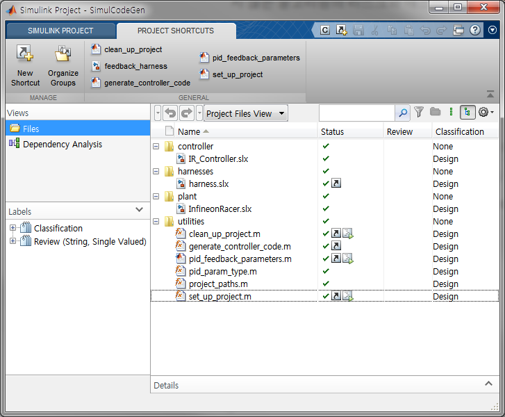Sort files by the Name column

246,131
